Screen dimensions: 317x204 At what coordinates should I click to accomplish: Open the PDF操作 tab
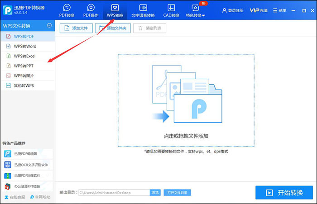pos(91,11)
